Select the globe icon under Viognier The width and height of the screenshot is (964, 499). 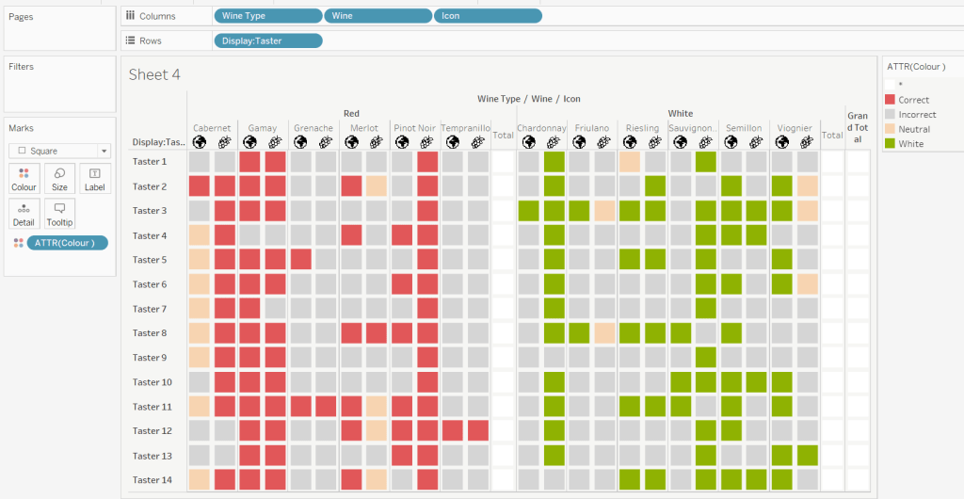coord(782,142)
